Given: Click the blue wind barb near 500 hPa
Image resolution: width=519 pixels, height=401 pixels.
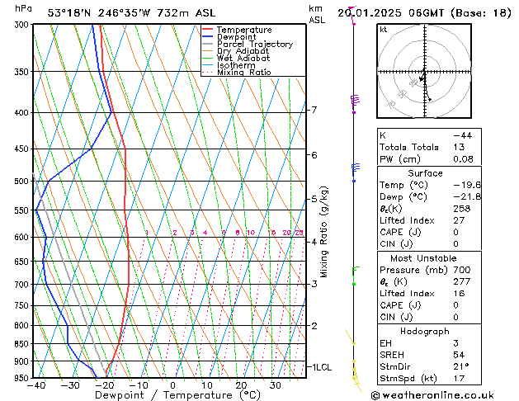Looking at the screenshot, I should (x=355, y=172).
